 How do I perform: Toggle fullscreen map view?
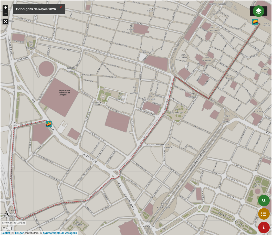[x=6, y=22]
